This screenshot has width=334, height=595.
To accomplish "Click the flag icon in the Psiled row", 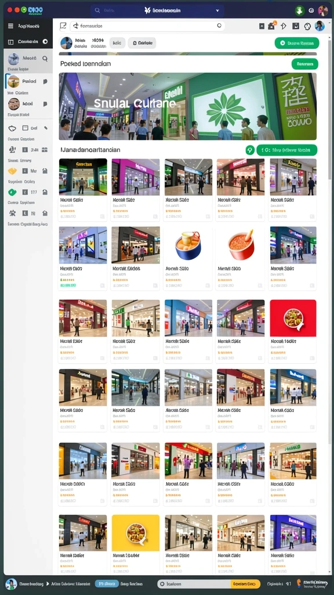I will 45,81.
